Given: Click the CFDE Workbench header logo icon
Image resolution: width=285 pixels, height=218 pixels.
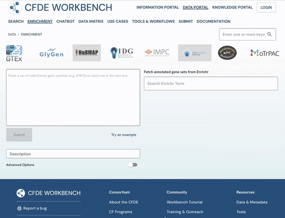Looking at the screenshot, I should pyautogui.click(x=15, y=7).
